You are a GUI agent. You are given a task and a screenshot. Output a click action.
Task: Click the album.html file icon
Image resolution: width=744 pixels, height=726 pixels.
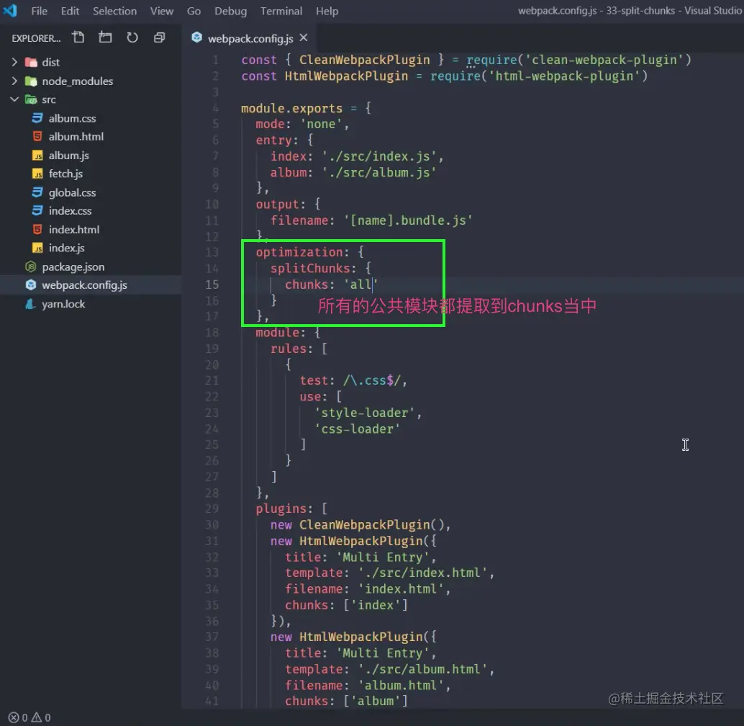(x=37, y=136)
